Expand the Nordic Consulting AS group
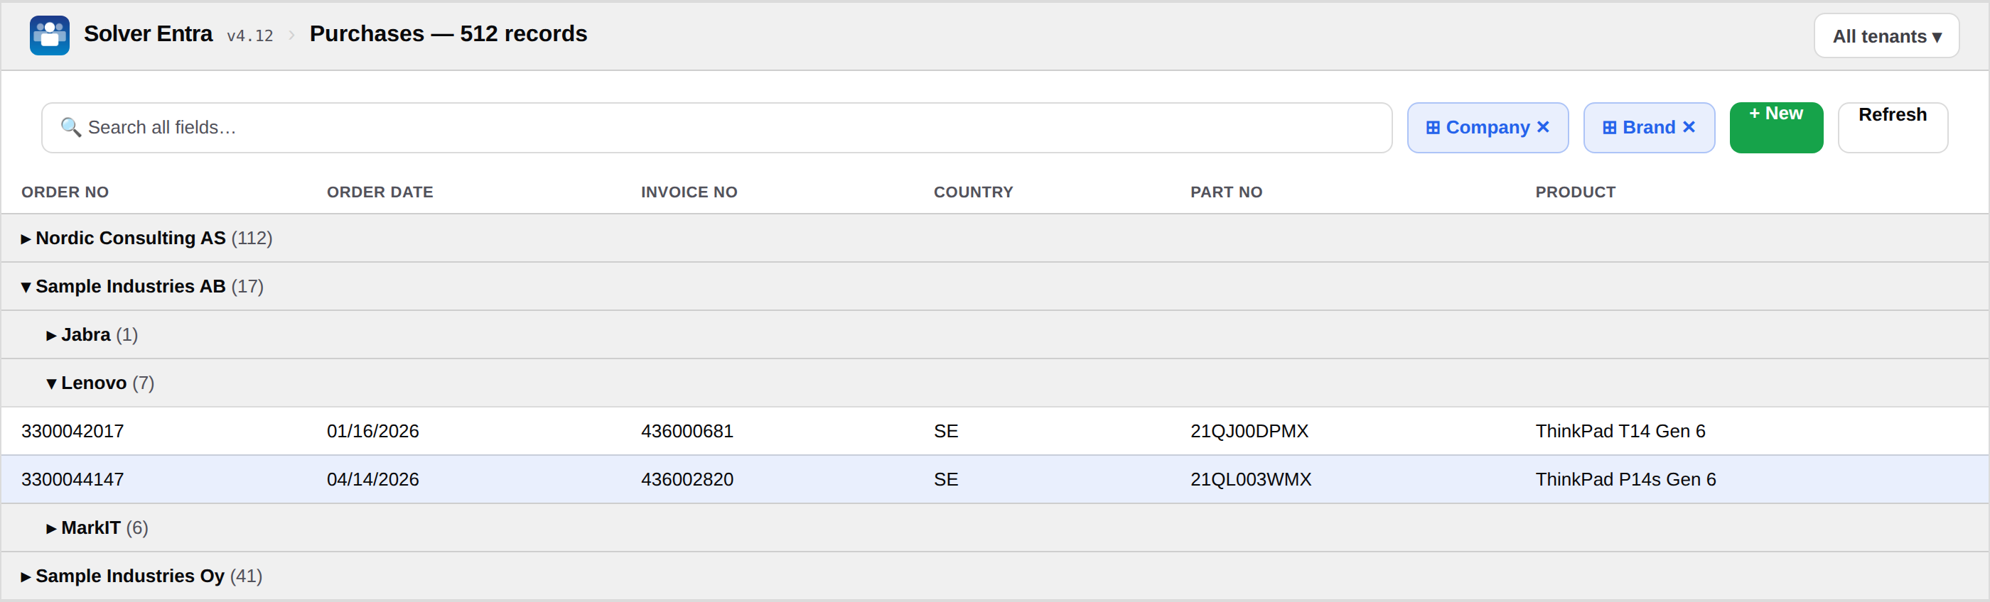This screenshot has width=1990, height=602. [26, 239]
